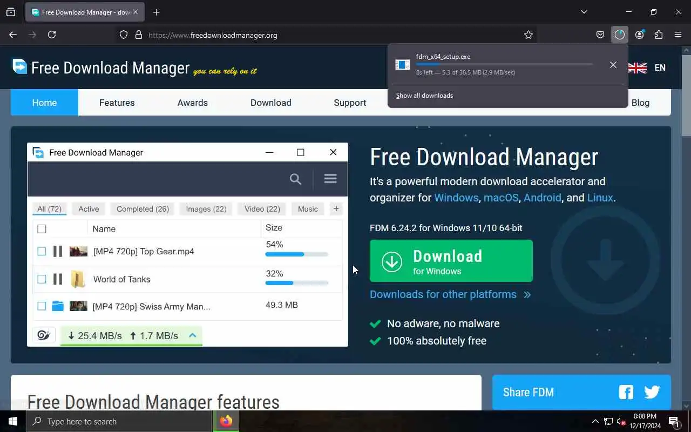Click the UK flag language icon
Viewport: 691px width, 432px height.
[x=638, y=67]
